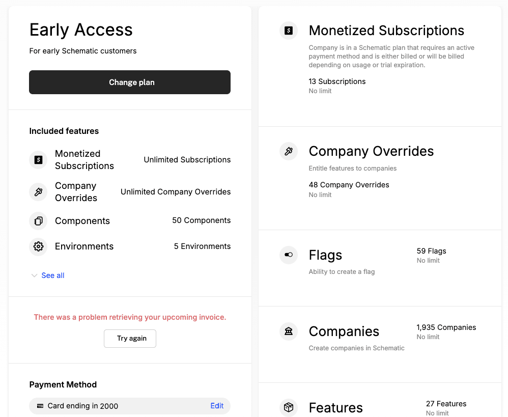Open the Edit link for the saved card
This screenshot has height=417, width=508.
click(x=217, y=406)
